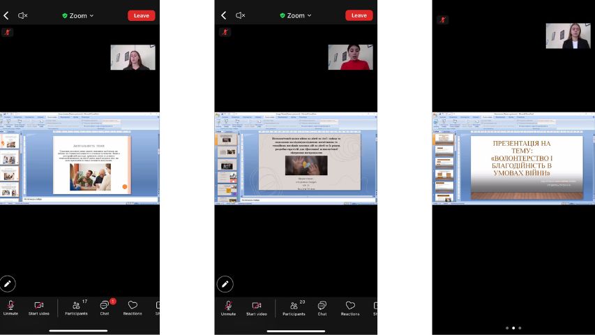Viewport: 595px width, 335px height.
Task: Tap muted mic indicator in 17-participant meeting
Action: click(x=7, y=32)
